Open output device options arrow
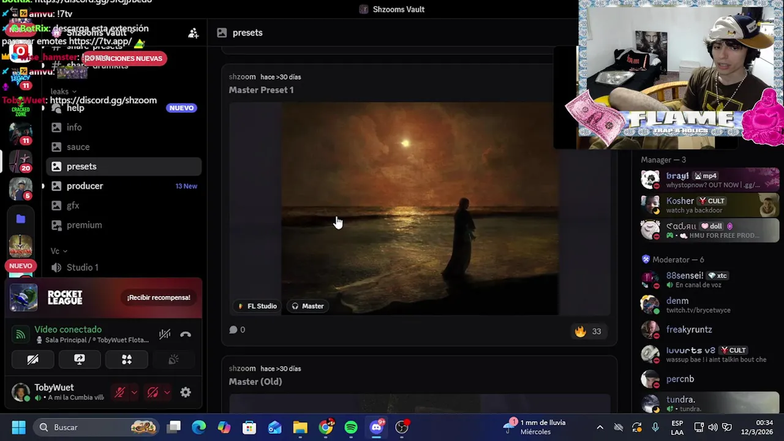784x441 pixels. [167, 393]
